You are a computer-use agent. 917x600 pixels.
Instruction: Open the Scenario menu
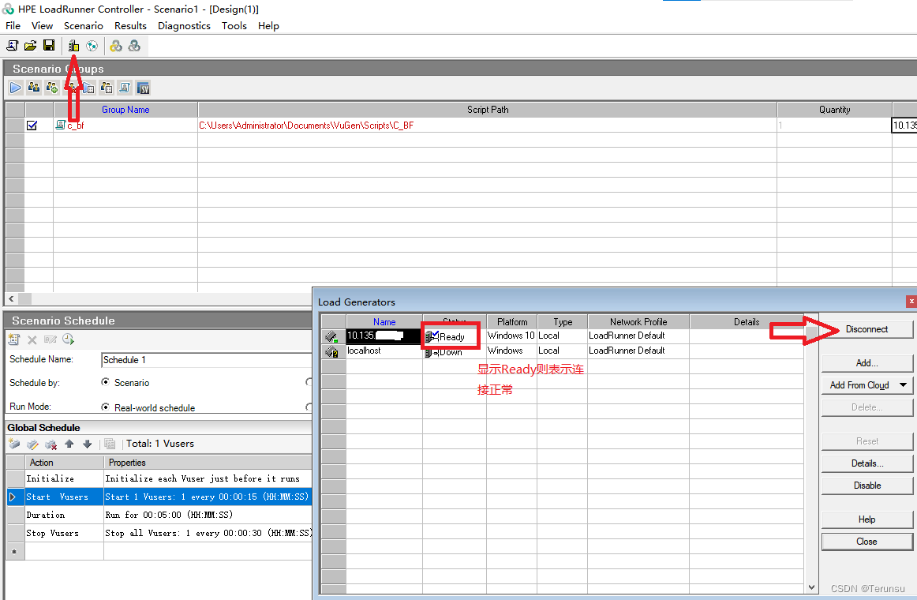point(84,26)
